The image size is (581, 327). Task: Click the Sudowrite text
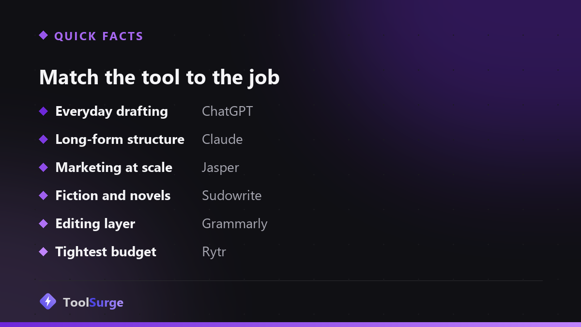[x=231, y=196]
